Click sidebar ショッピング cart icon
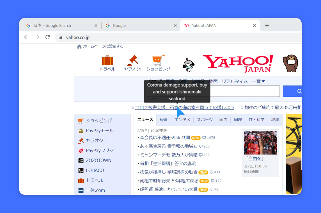Viewport: 321px width, 213px height. pos(81,121)
